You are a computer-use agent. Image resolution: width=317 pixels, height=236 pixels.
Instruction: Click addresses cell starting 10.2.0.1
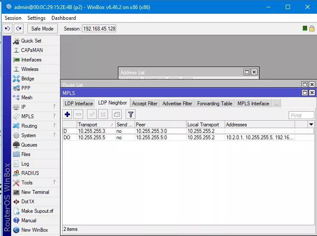(x=260, y=138)
